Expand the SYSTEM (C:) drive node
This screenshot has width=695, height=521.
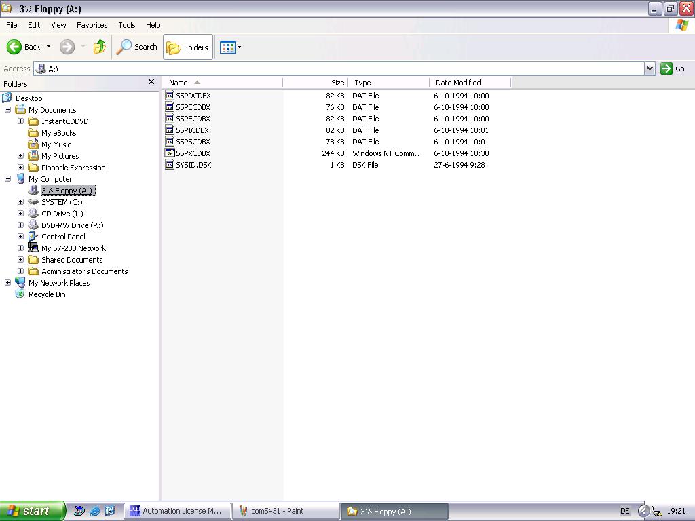(20, 202)
